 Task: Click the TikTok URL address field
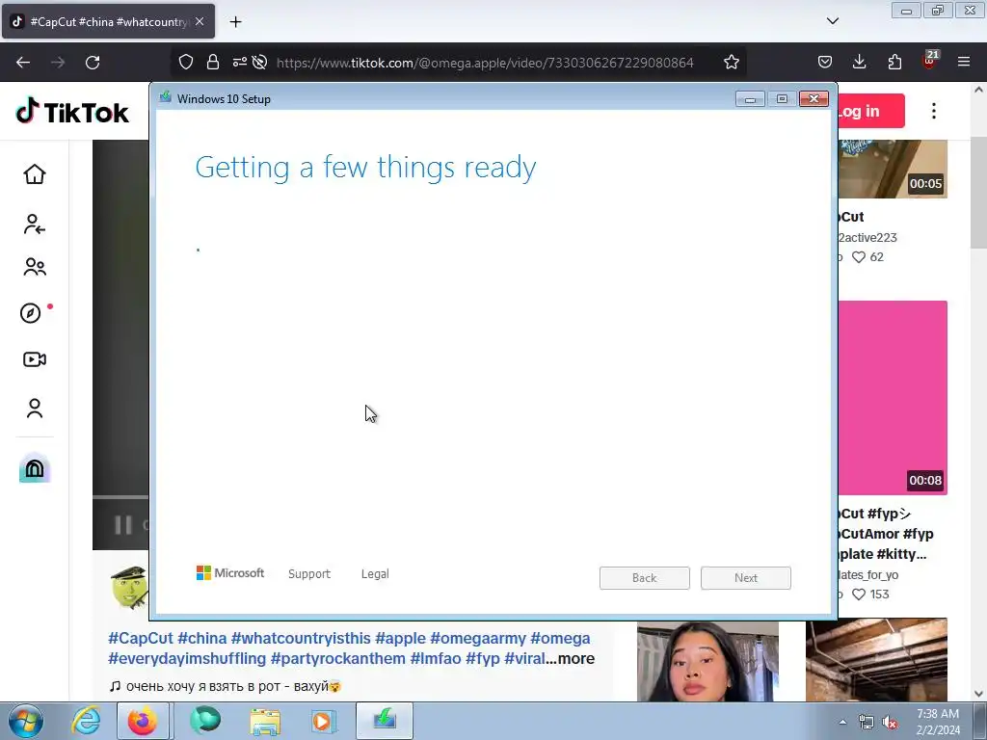coord(485,63)
